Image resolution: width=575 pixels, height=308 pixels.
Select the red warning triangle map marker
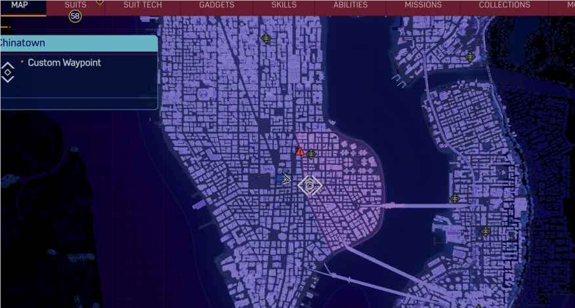(x=299, y=151)
